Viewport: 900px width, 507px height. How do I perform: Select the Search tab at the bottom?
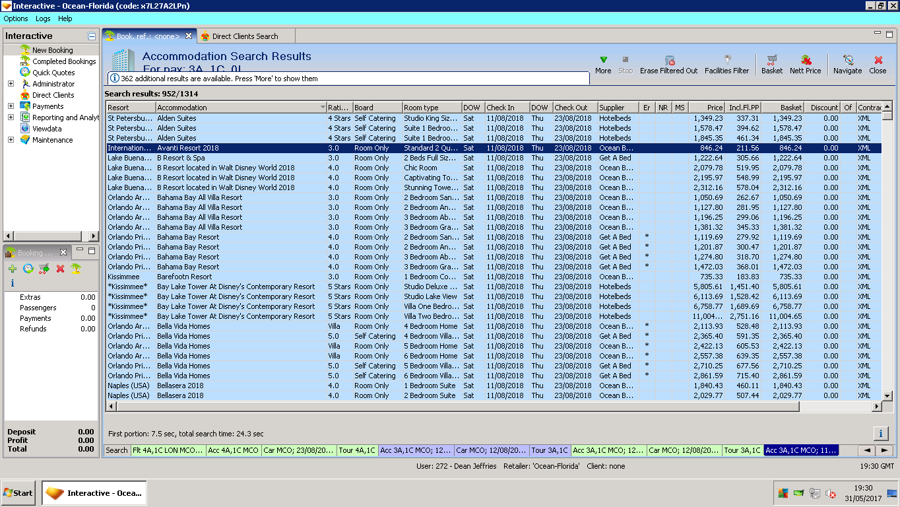(x=117, y=450)
